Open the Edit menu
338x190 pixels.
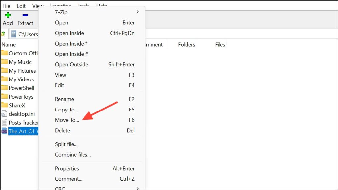tap(21, 6)
